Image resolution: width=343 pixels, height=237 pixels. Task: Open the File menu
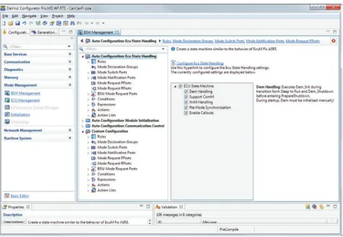(x=5, y=16)
